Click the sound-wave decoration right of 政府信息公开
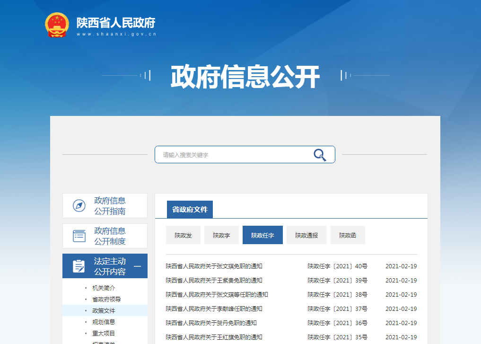 tap(345, 75)
